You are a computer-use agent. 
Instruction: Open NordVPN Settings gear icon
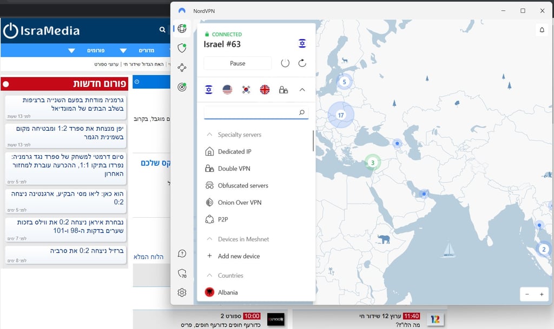click(182, 292)
